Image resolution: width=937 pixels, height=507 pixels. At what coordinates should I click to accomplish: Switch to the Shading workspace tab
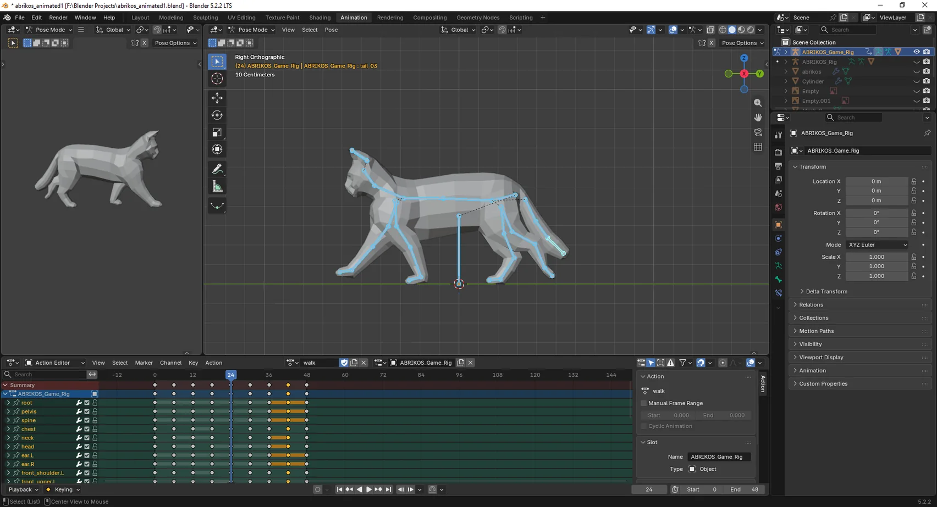pos(319,18)
